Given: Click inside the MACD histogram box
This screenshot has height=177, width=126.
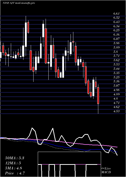Looking at the screenshot, I should tap(69, 164).
